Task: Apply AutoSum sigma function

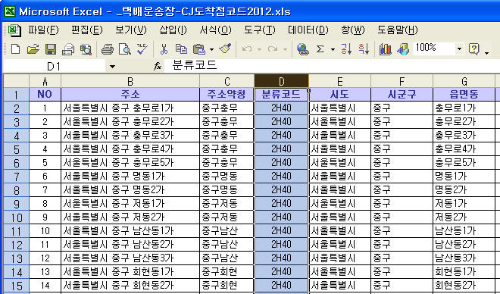Action: click(x=320, y=49)
